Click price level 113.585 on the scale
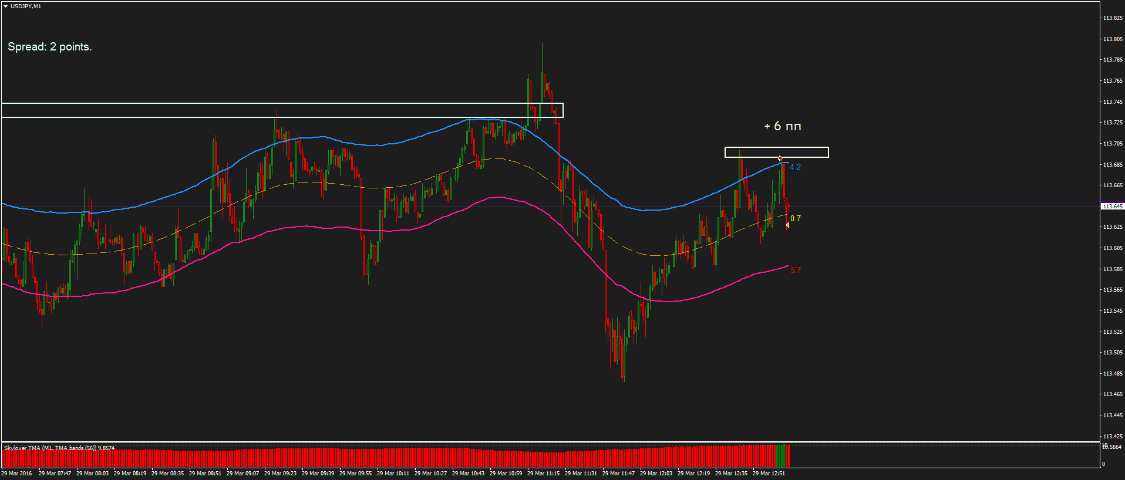This screenshot has height=480, width=1125. (1113, 269)
